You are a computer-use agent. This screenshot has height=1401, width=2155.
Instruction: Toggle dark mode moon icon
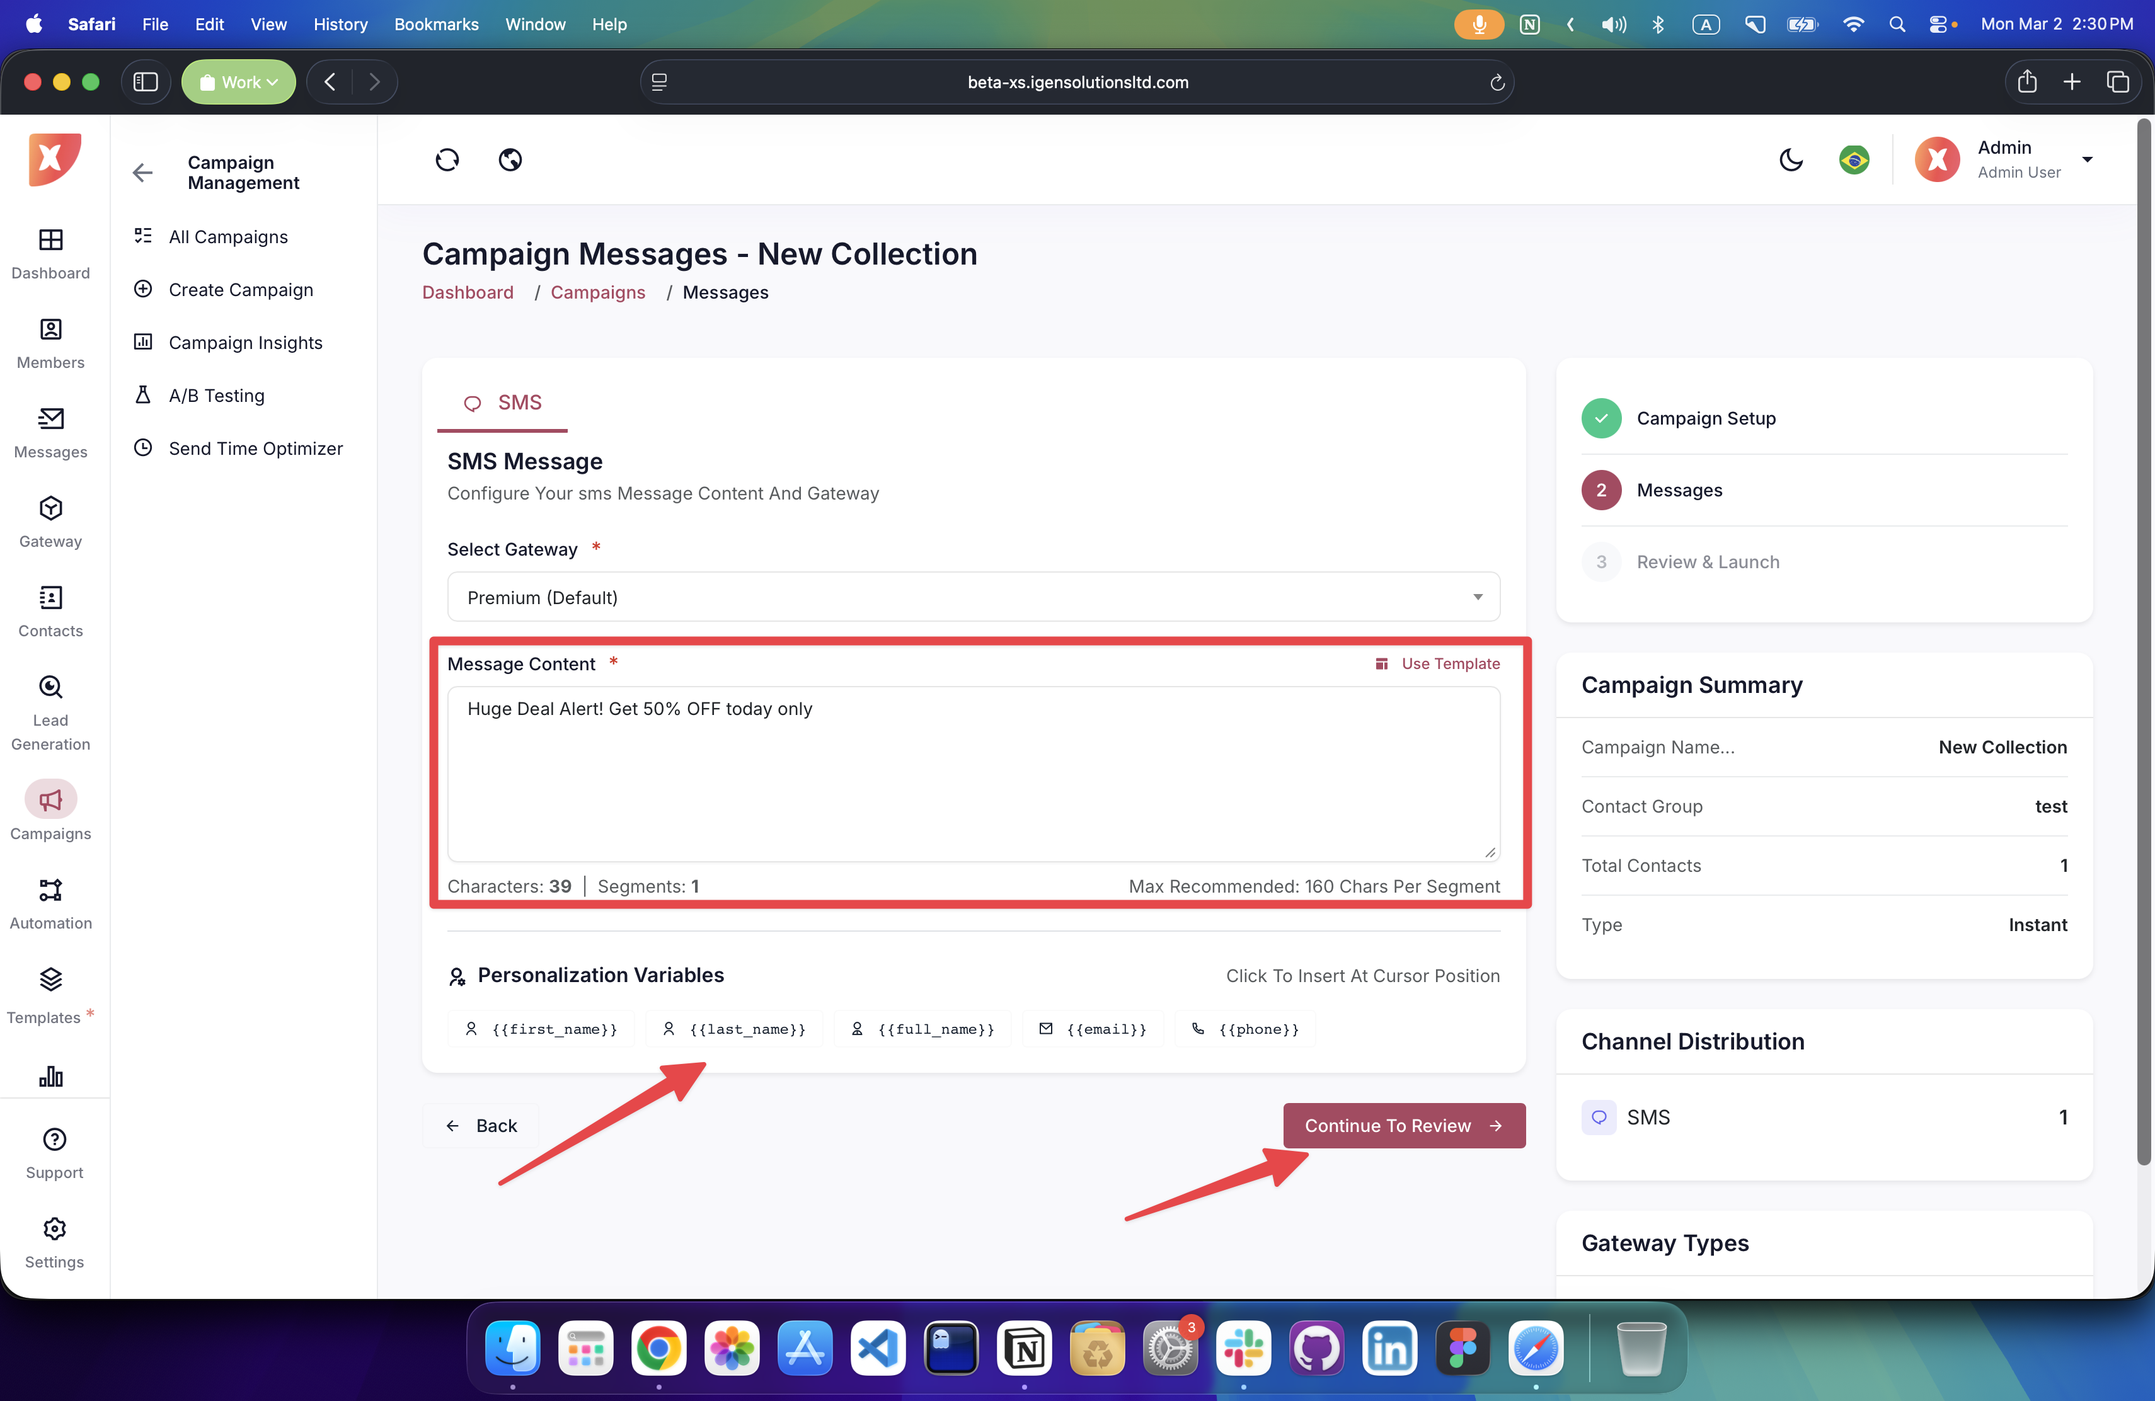pos(1790,159)
